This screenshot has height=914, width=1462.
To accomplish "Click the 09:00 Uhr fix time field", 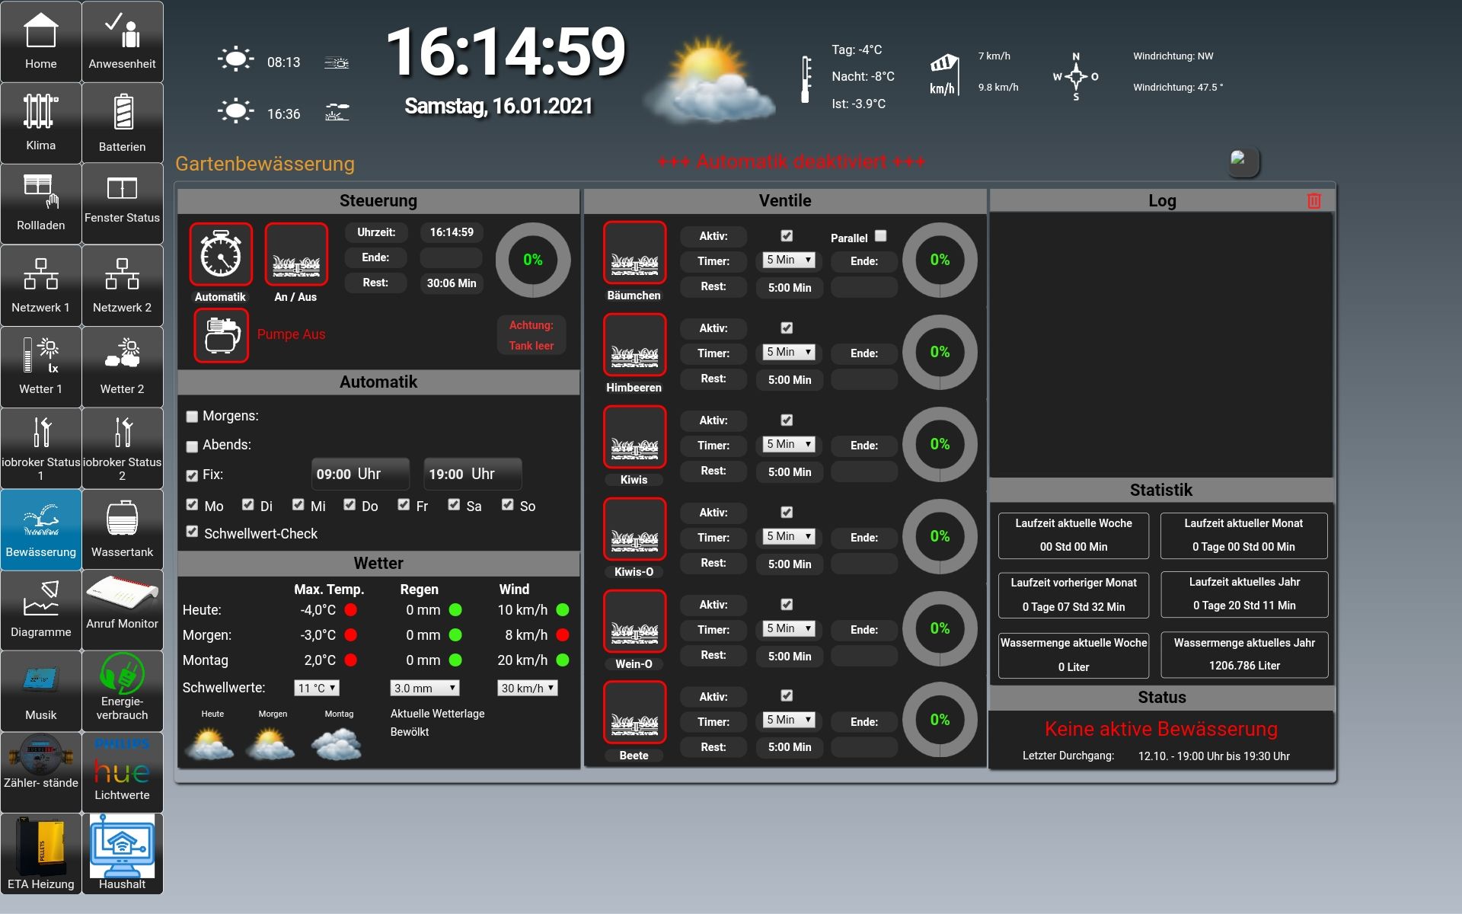I will click(360, 474).
